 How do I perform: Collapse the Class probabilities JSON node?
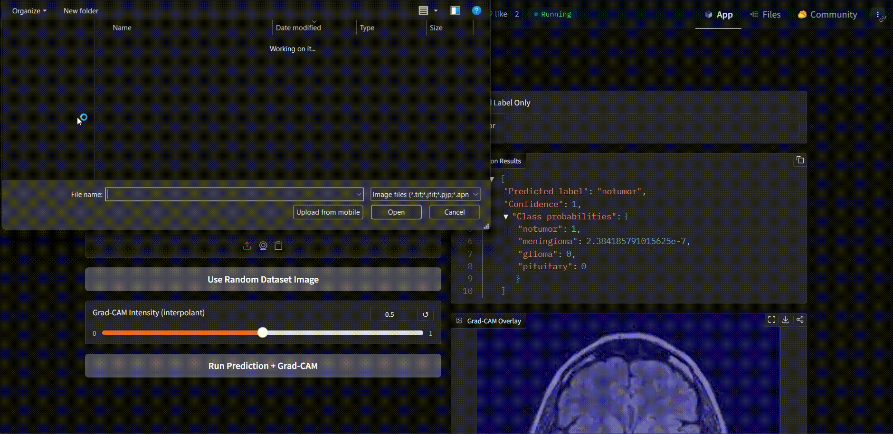point(505,217)
